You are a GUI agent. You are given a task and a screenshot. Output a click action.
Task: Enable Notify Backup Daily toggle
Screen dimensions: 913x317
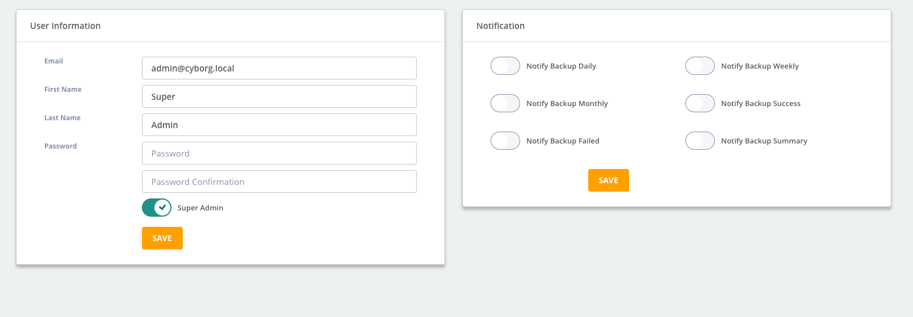point(505,66)
